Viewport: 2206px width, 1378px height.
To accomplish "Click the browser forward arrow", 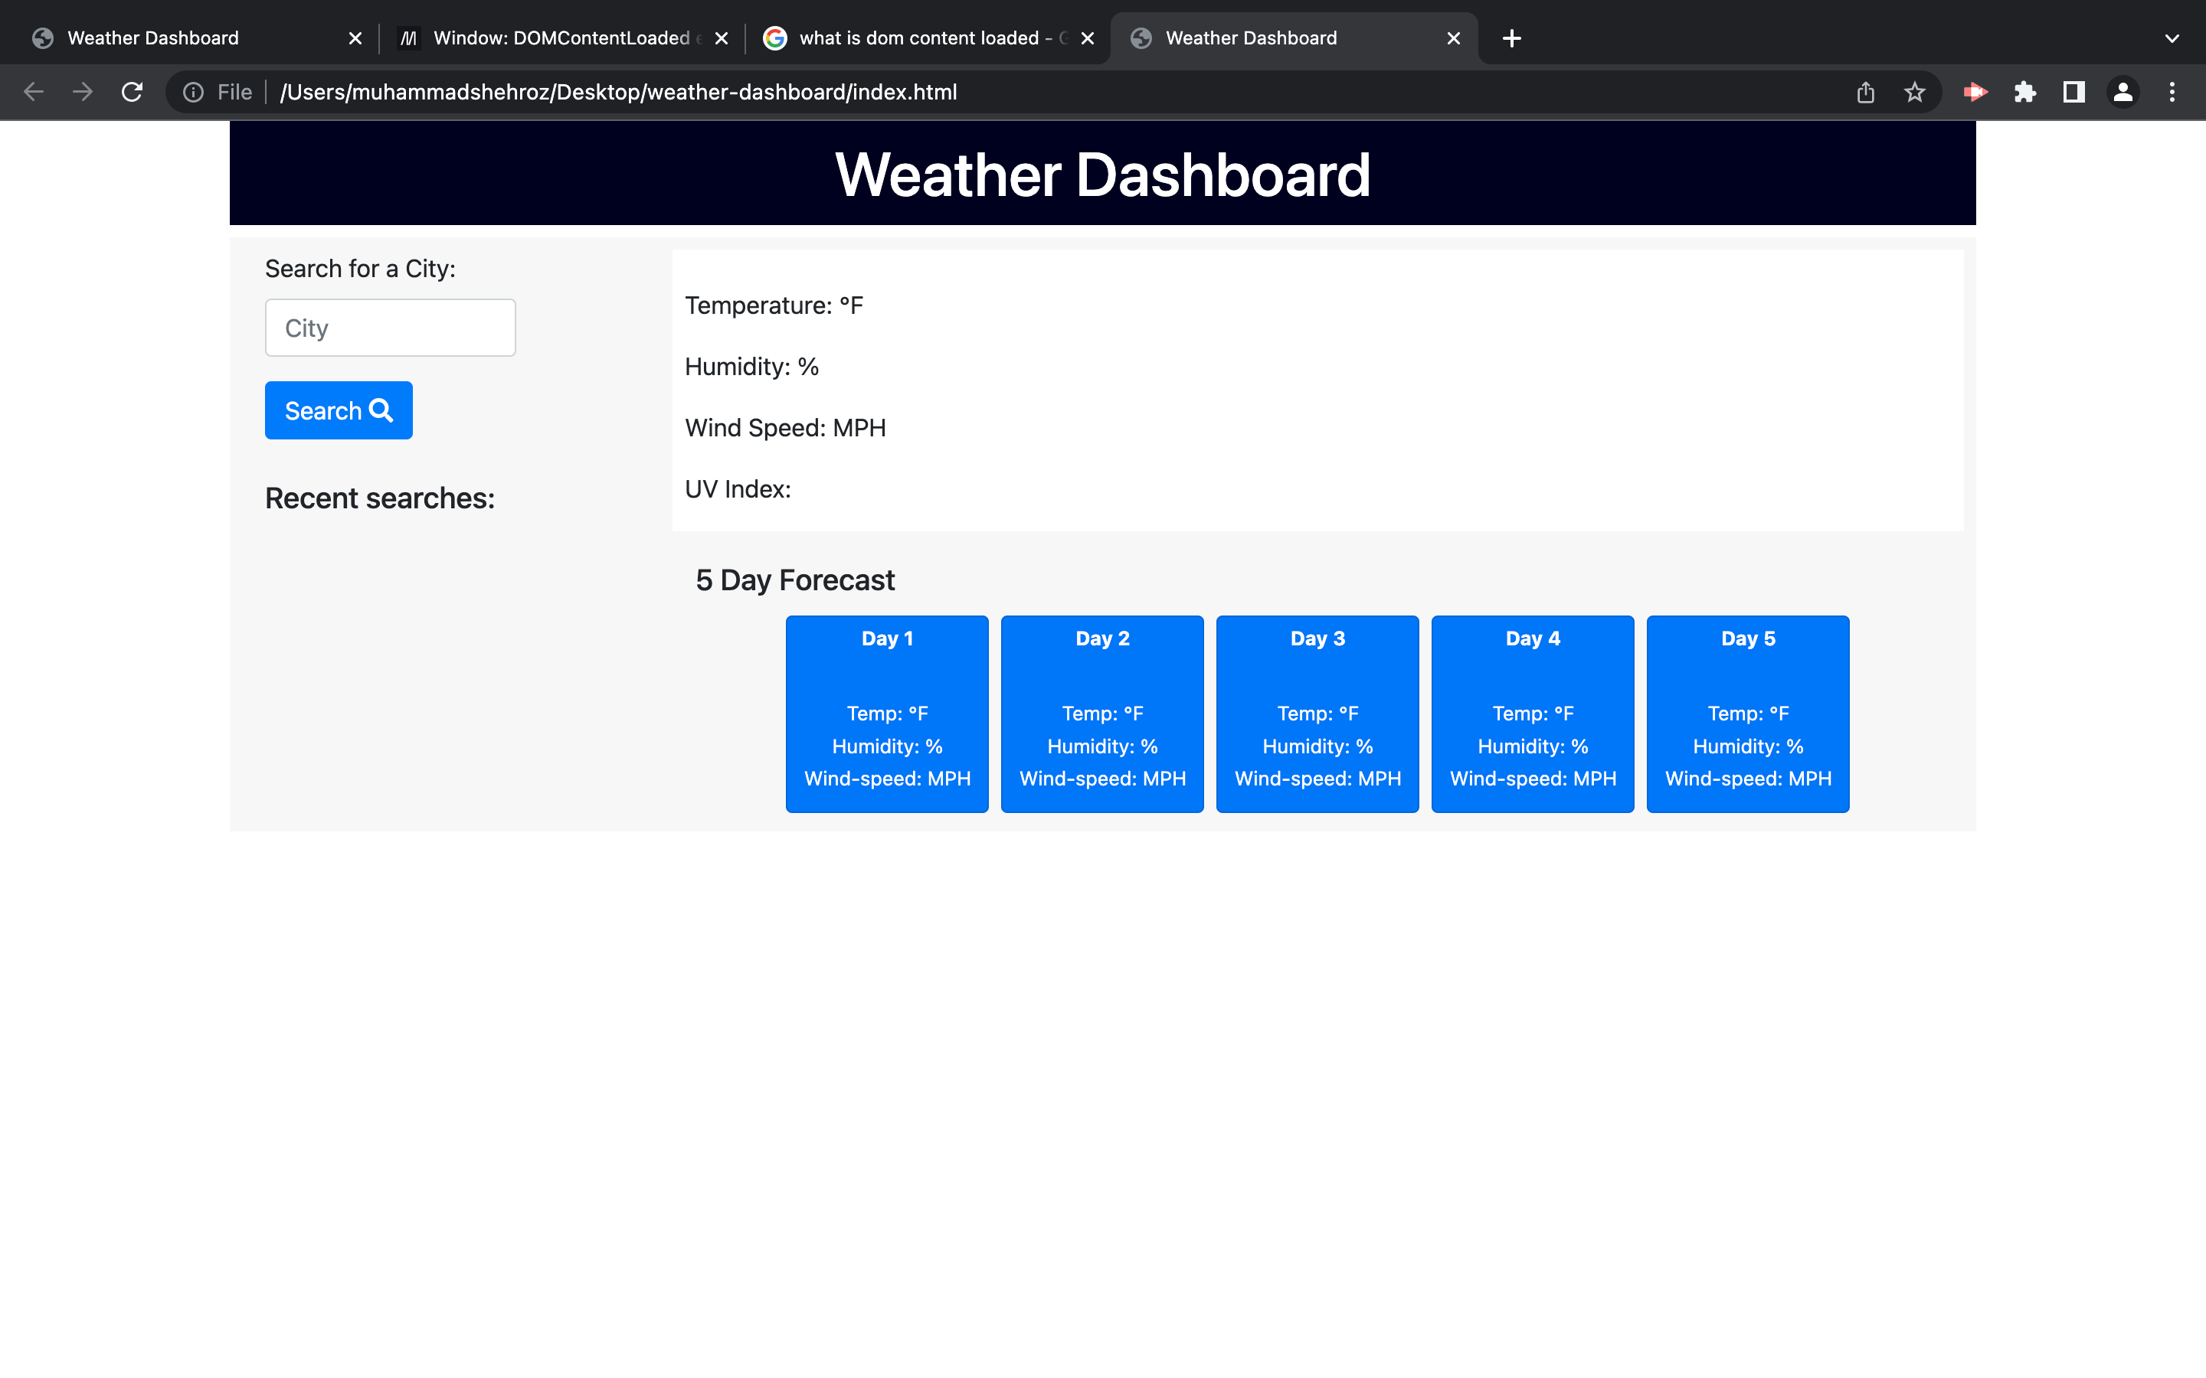I will click(x=83, y=92).
